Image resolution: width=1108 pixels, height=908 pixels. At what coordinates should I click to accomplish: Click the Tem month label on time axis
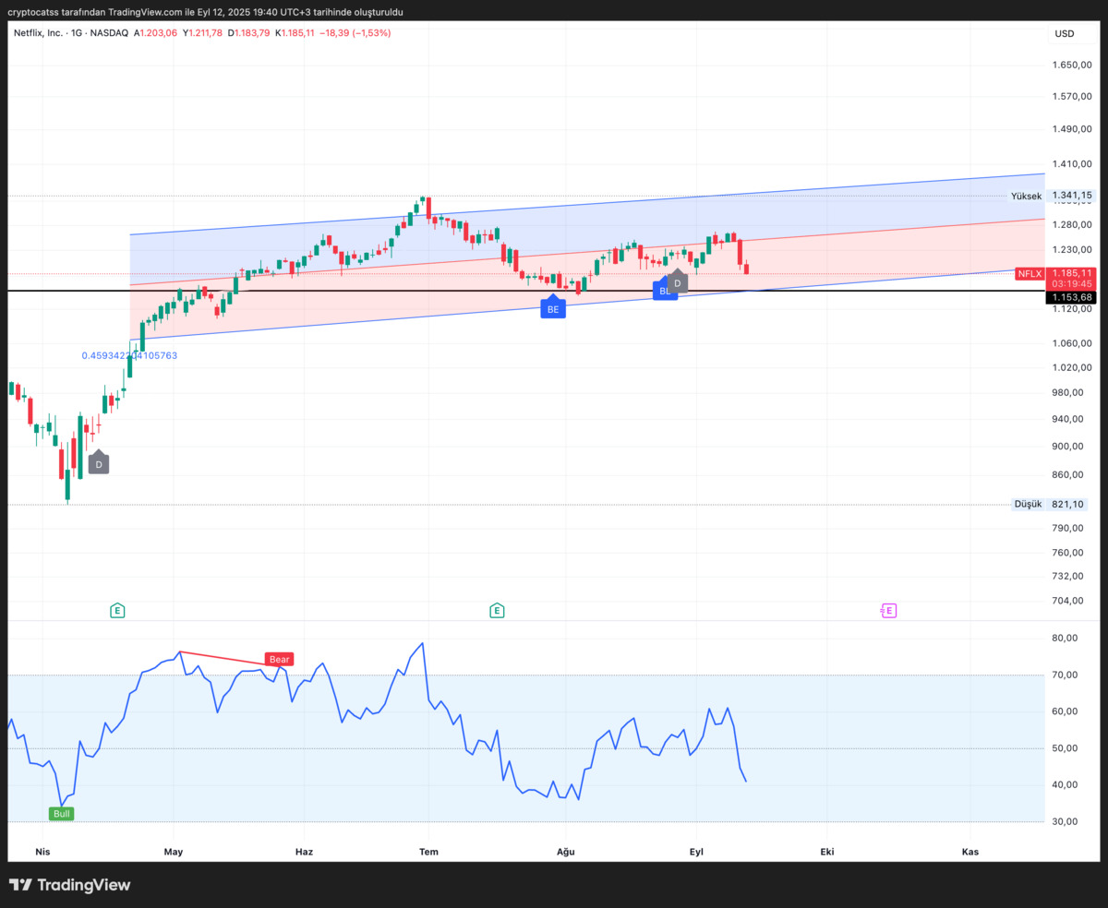pyautogui.click(x=428, y=852)
